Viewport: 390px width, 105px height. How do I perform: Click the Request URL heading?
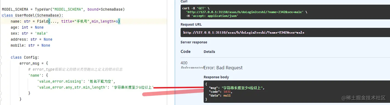(x=191, y=24)
